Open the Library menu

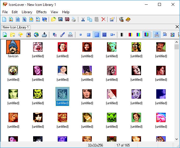[x=27, y=12]
